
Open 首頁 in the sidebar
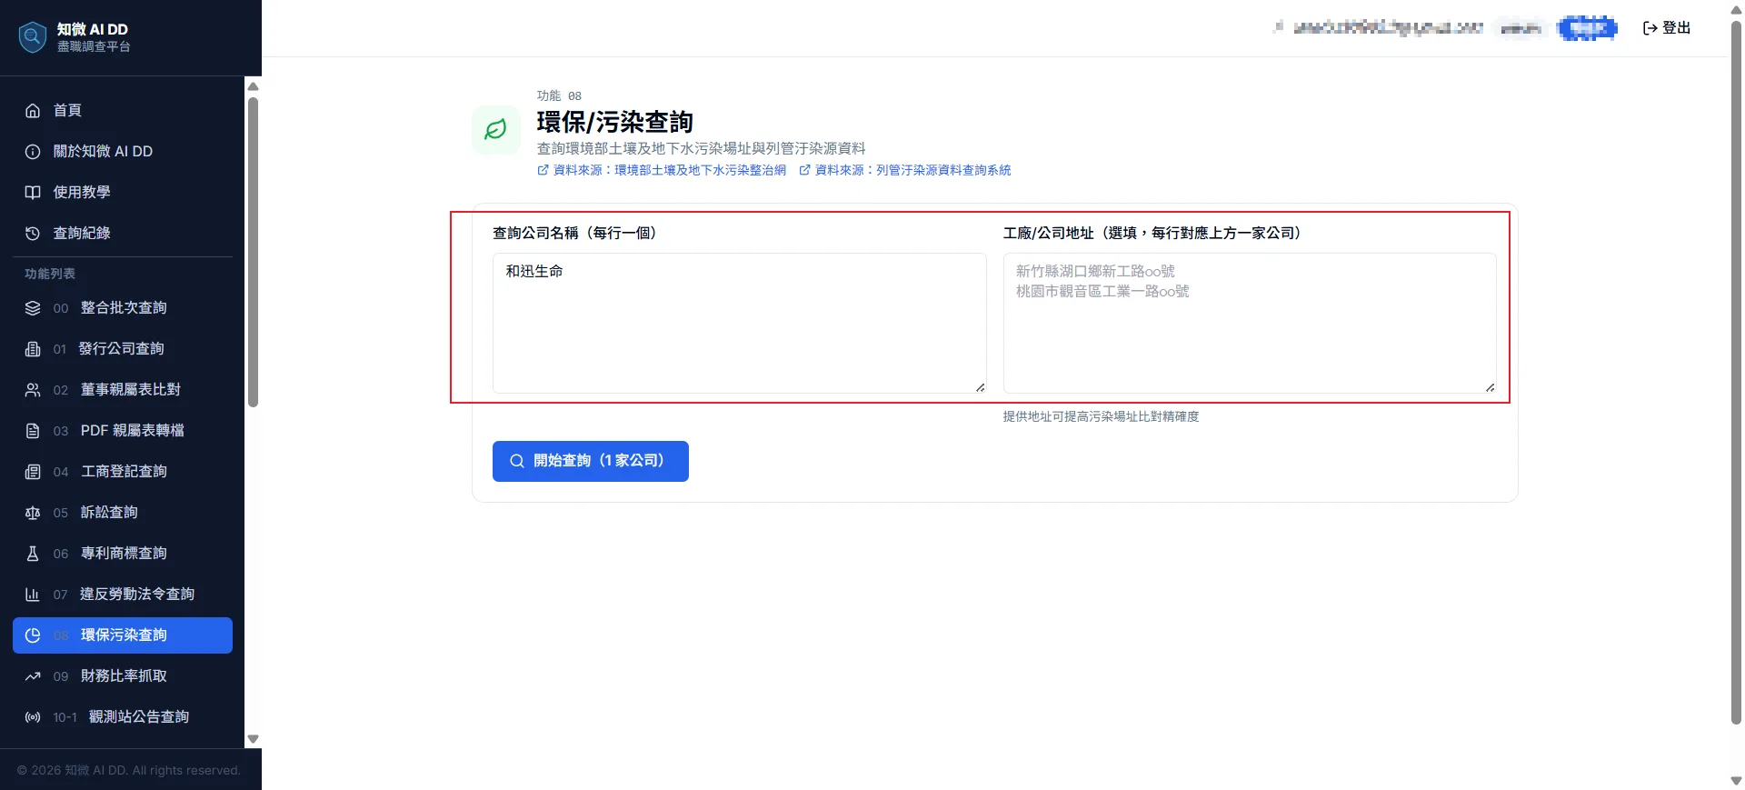123,111
